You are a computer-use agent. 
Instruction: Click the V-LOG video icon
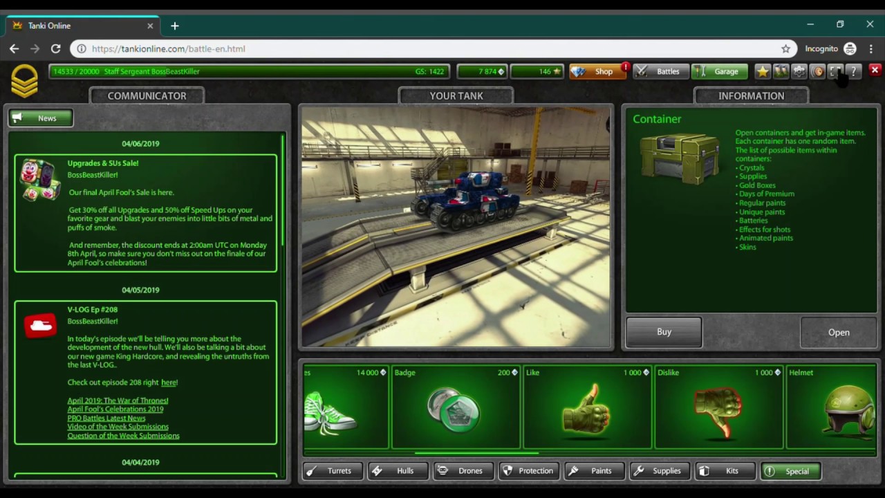(x=40, y=325)
